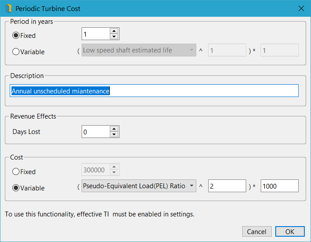This screenshot has width=311, height=242.
Task: Select the Variable cost radio option
Action: tap(16, 188)
